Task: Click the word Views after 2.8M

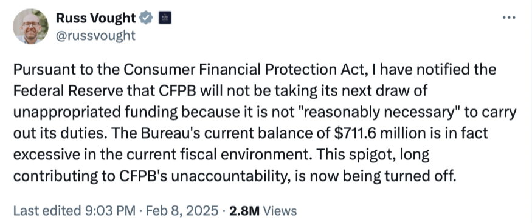Action: pyautogui.click(x=280, y=211)
